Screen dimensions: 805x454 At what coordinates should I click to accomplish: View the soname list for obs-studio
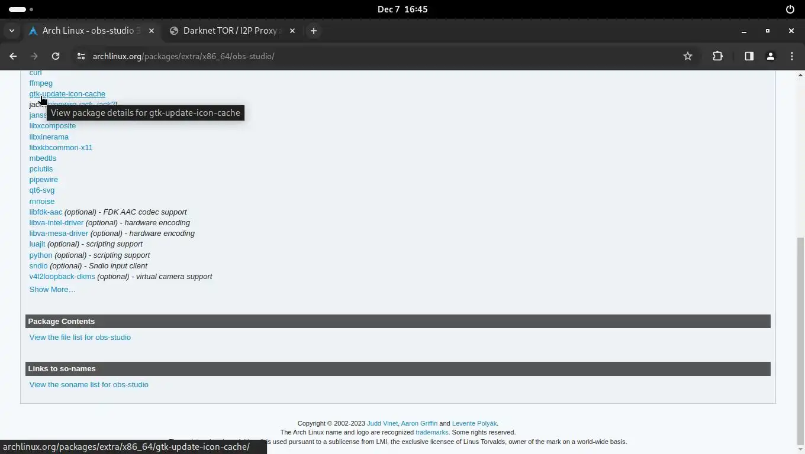[89, 385]
